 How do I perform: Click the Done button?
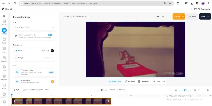coord(205,16)
